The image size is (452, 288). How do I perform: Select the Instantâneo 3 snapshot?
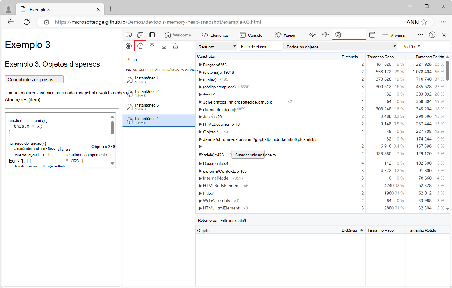[159, 107]
